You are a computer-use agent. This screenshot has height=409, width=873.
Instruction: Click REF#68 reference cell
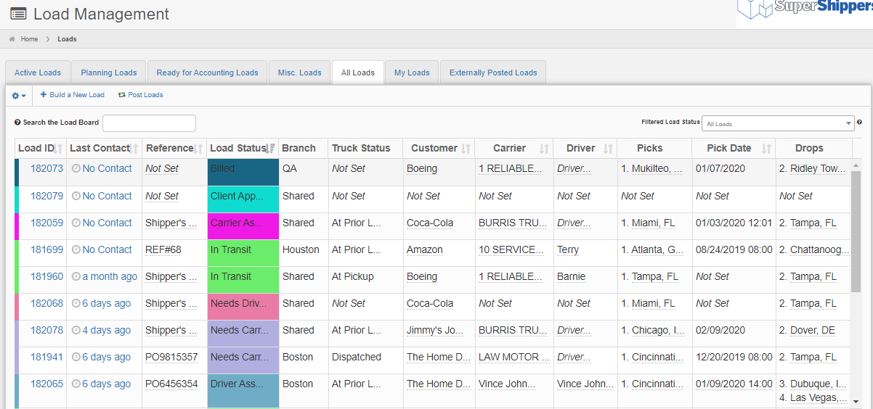[x=163, y=249]
